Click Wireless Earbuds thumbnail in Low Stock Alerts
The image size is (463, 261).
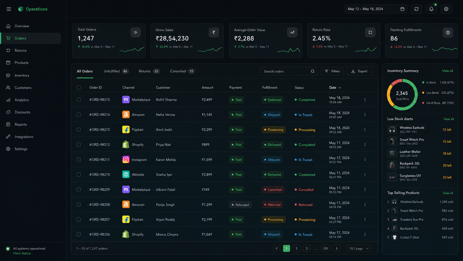392,130
